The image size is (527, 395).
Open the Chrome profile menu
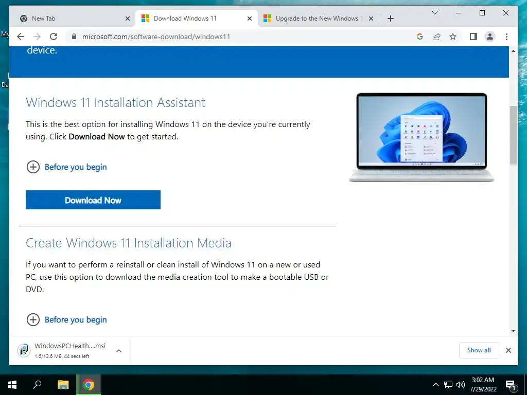tap(490, 37)
